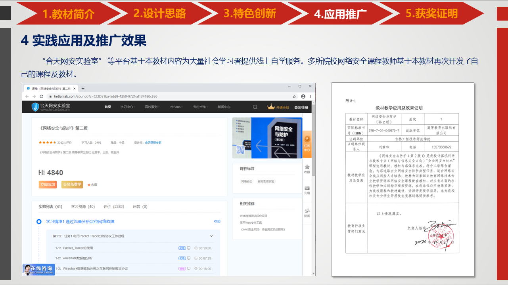This screenshot has width=508, height=285.
Task: Click the 网络安全与防护 book cover image
Action: (x=267, y=138)
